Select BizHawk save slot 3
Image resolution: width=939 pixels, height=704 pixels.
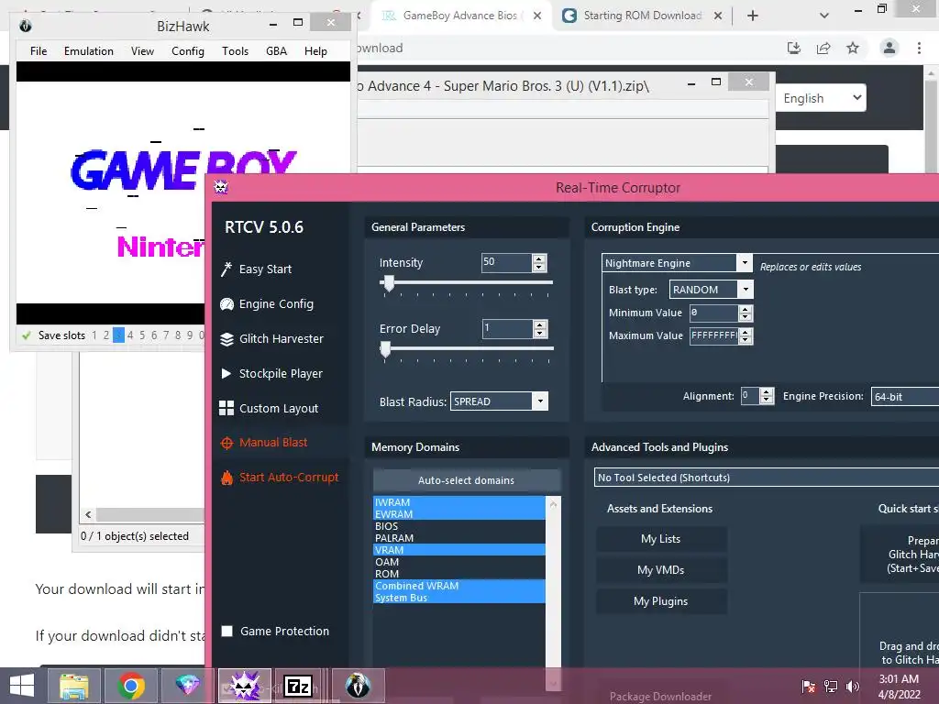(x=118, y=335)
